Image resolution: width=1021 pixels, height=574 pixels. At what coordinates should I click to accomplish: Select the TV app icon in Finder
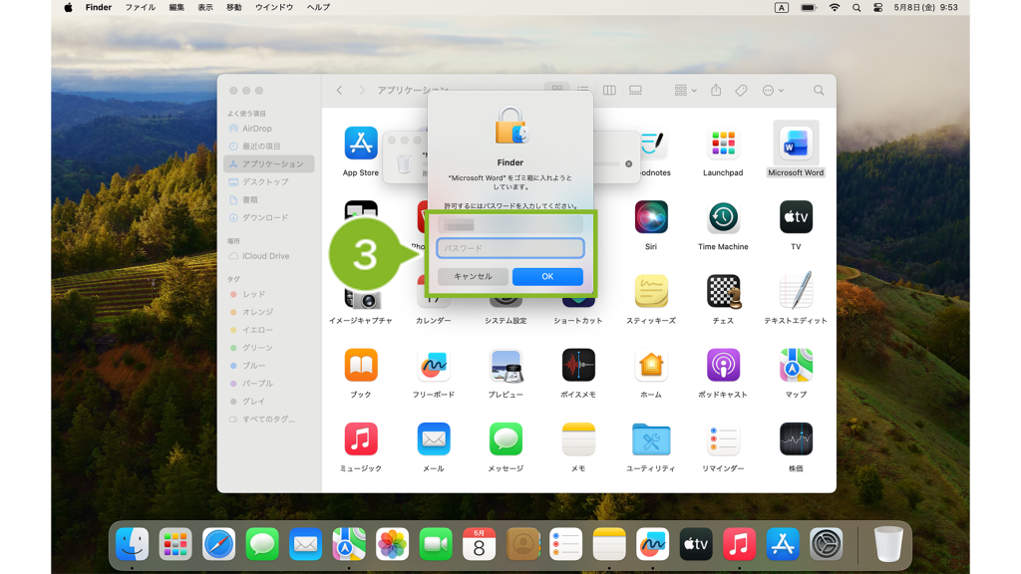click(796, 216)
